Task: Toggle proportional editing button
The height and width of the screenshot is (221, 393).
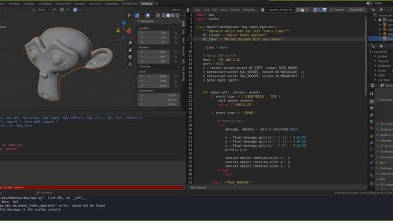Action: 75,10
